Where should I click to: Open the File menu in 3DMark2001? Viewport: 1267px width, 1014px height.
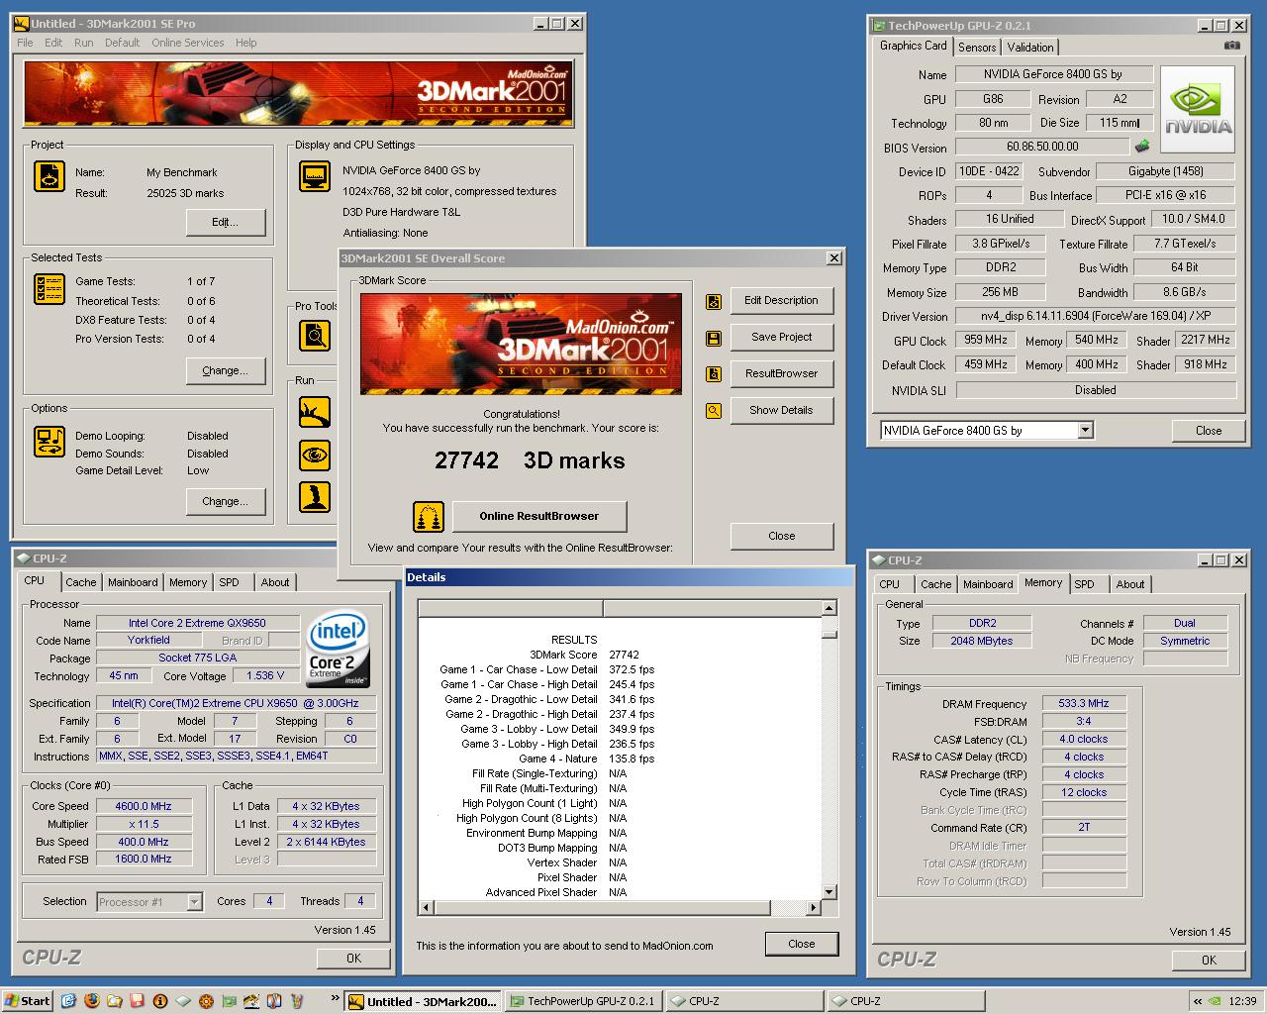tap(25, 43)
